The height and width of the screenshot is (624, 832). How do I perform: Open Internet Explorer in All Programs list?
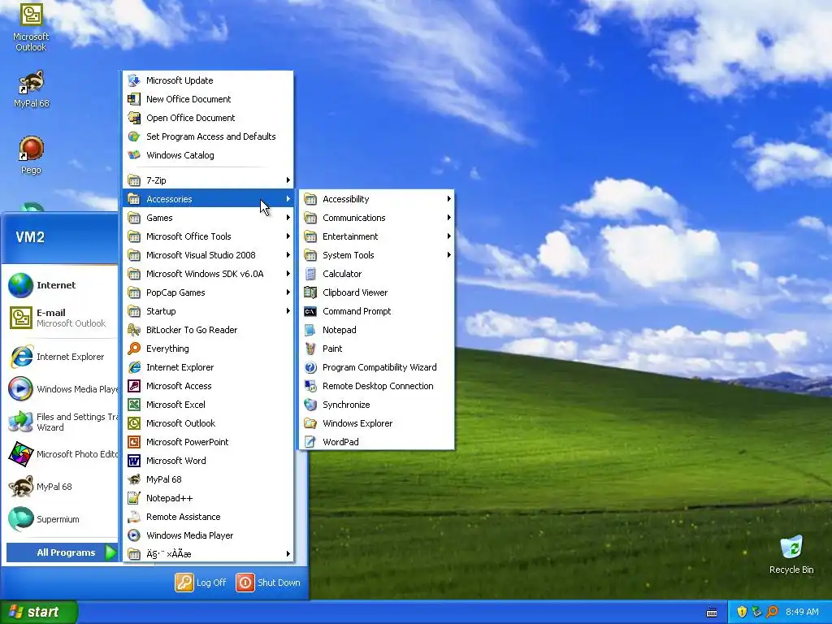[x=208, y=367]
